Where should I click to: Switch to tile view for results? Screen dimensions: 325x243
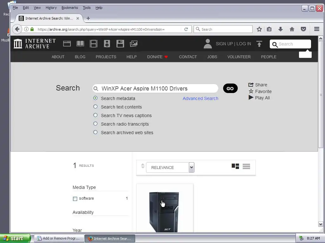click(235, 166)
